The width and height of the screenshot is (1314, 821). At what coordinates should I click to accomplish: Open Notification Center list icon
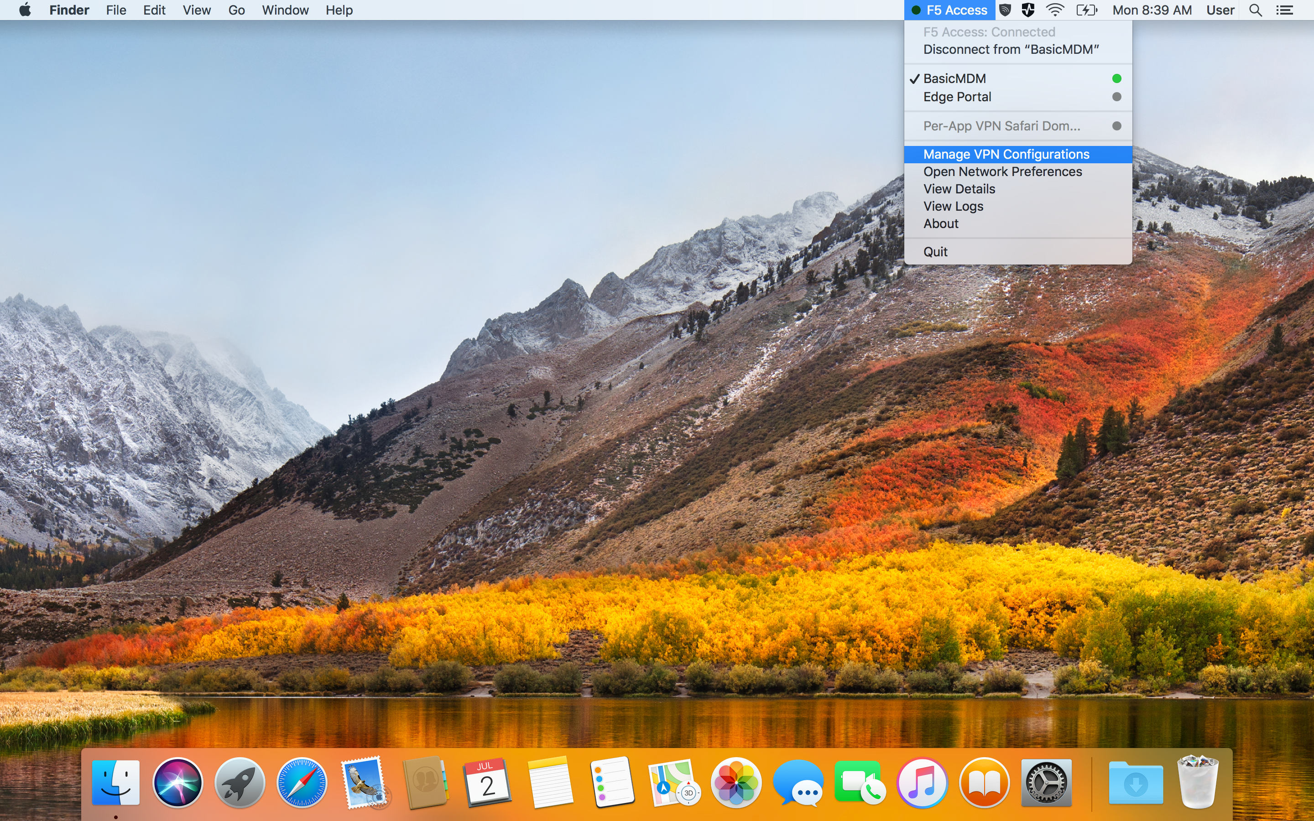click(x=1284, y=10)
